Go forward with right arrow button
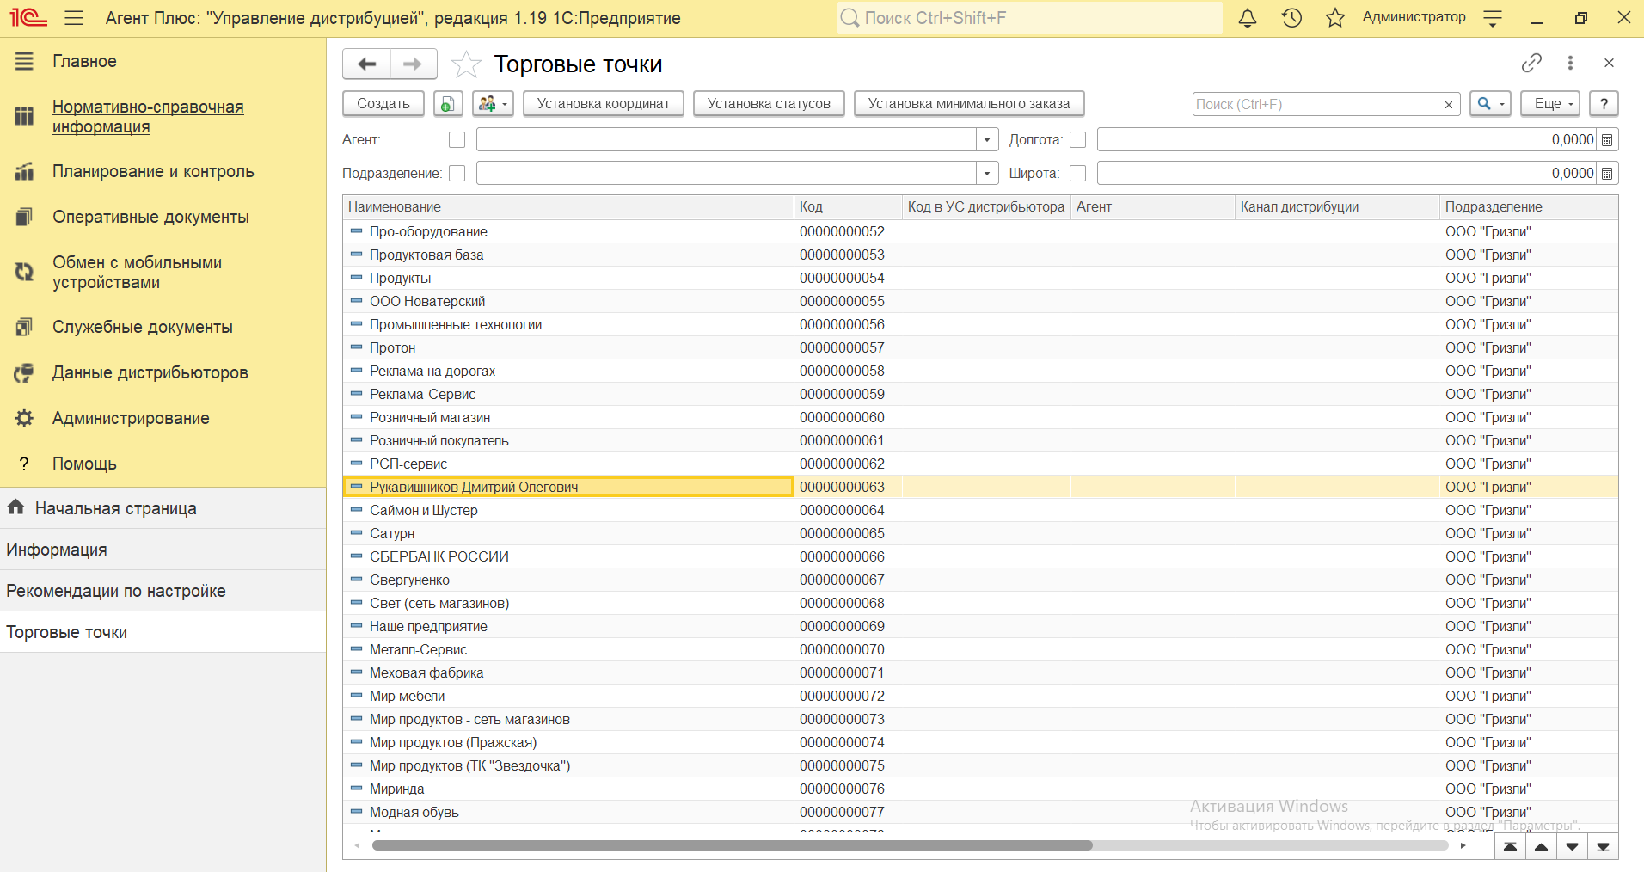 click(414, 64)
